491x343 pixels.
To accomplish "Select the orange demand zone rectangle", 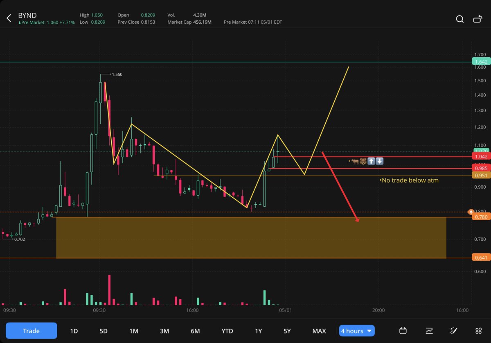I will click(x=251, y=237).
